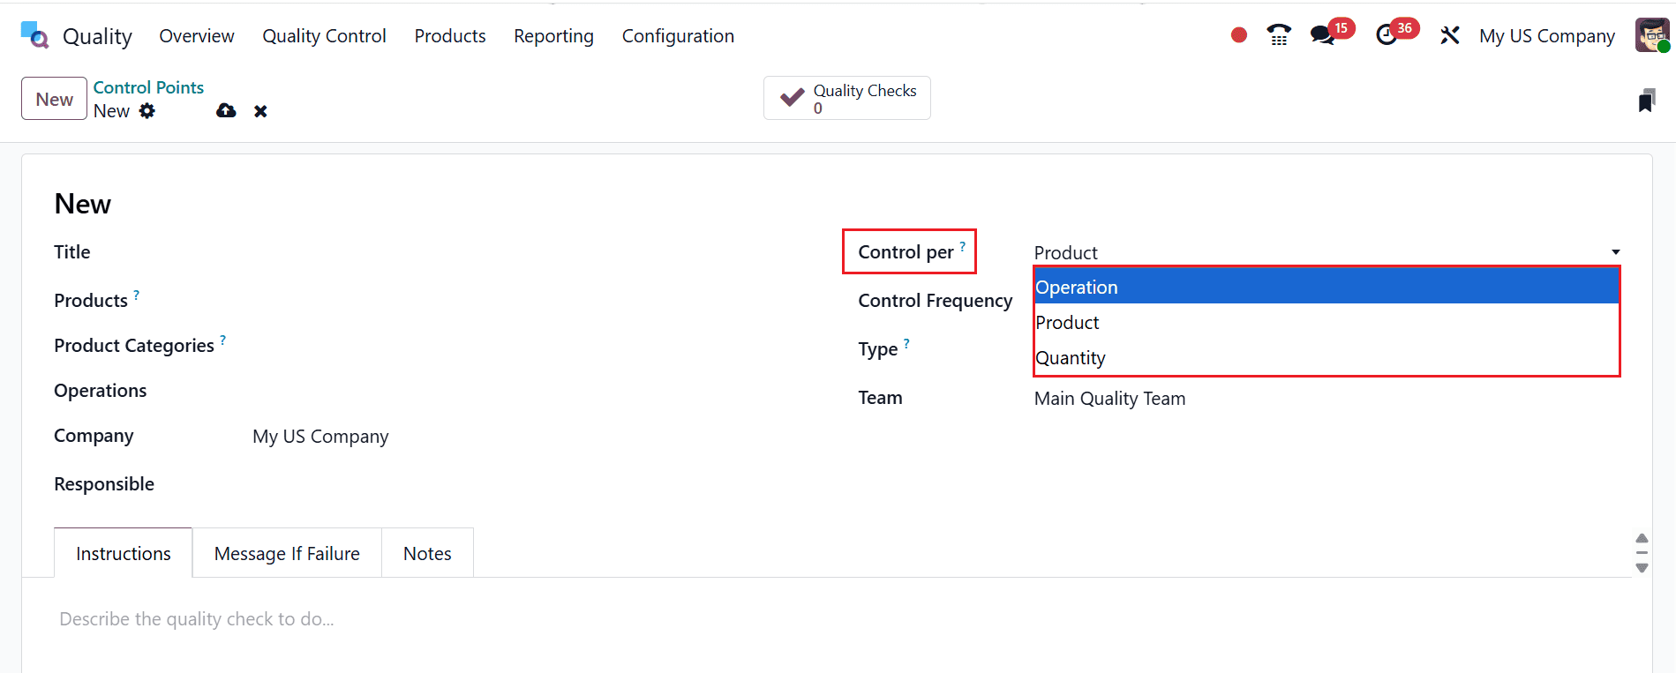Click help question mark next to Control per

963,246
